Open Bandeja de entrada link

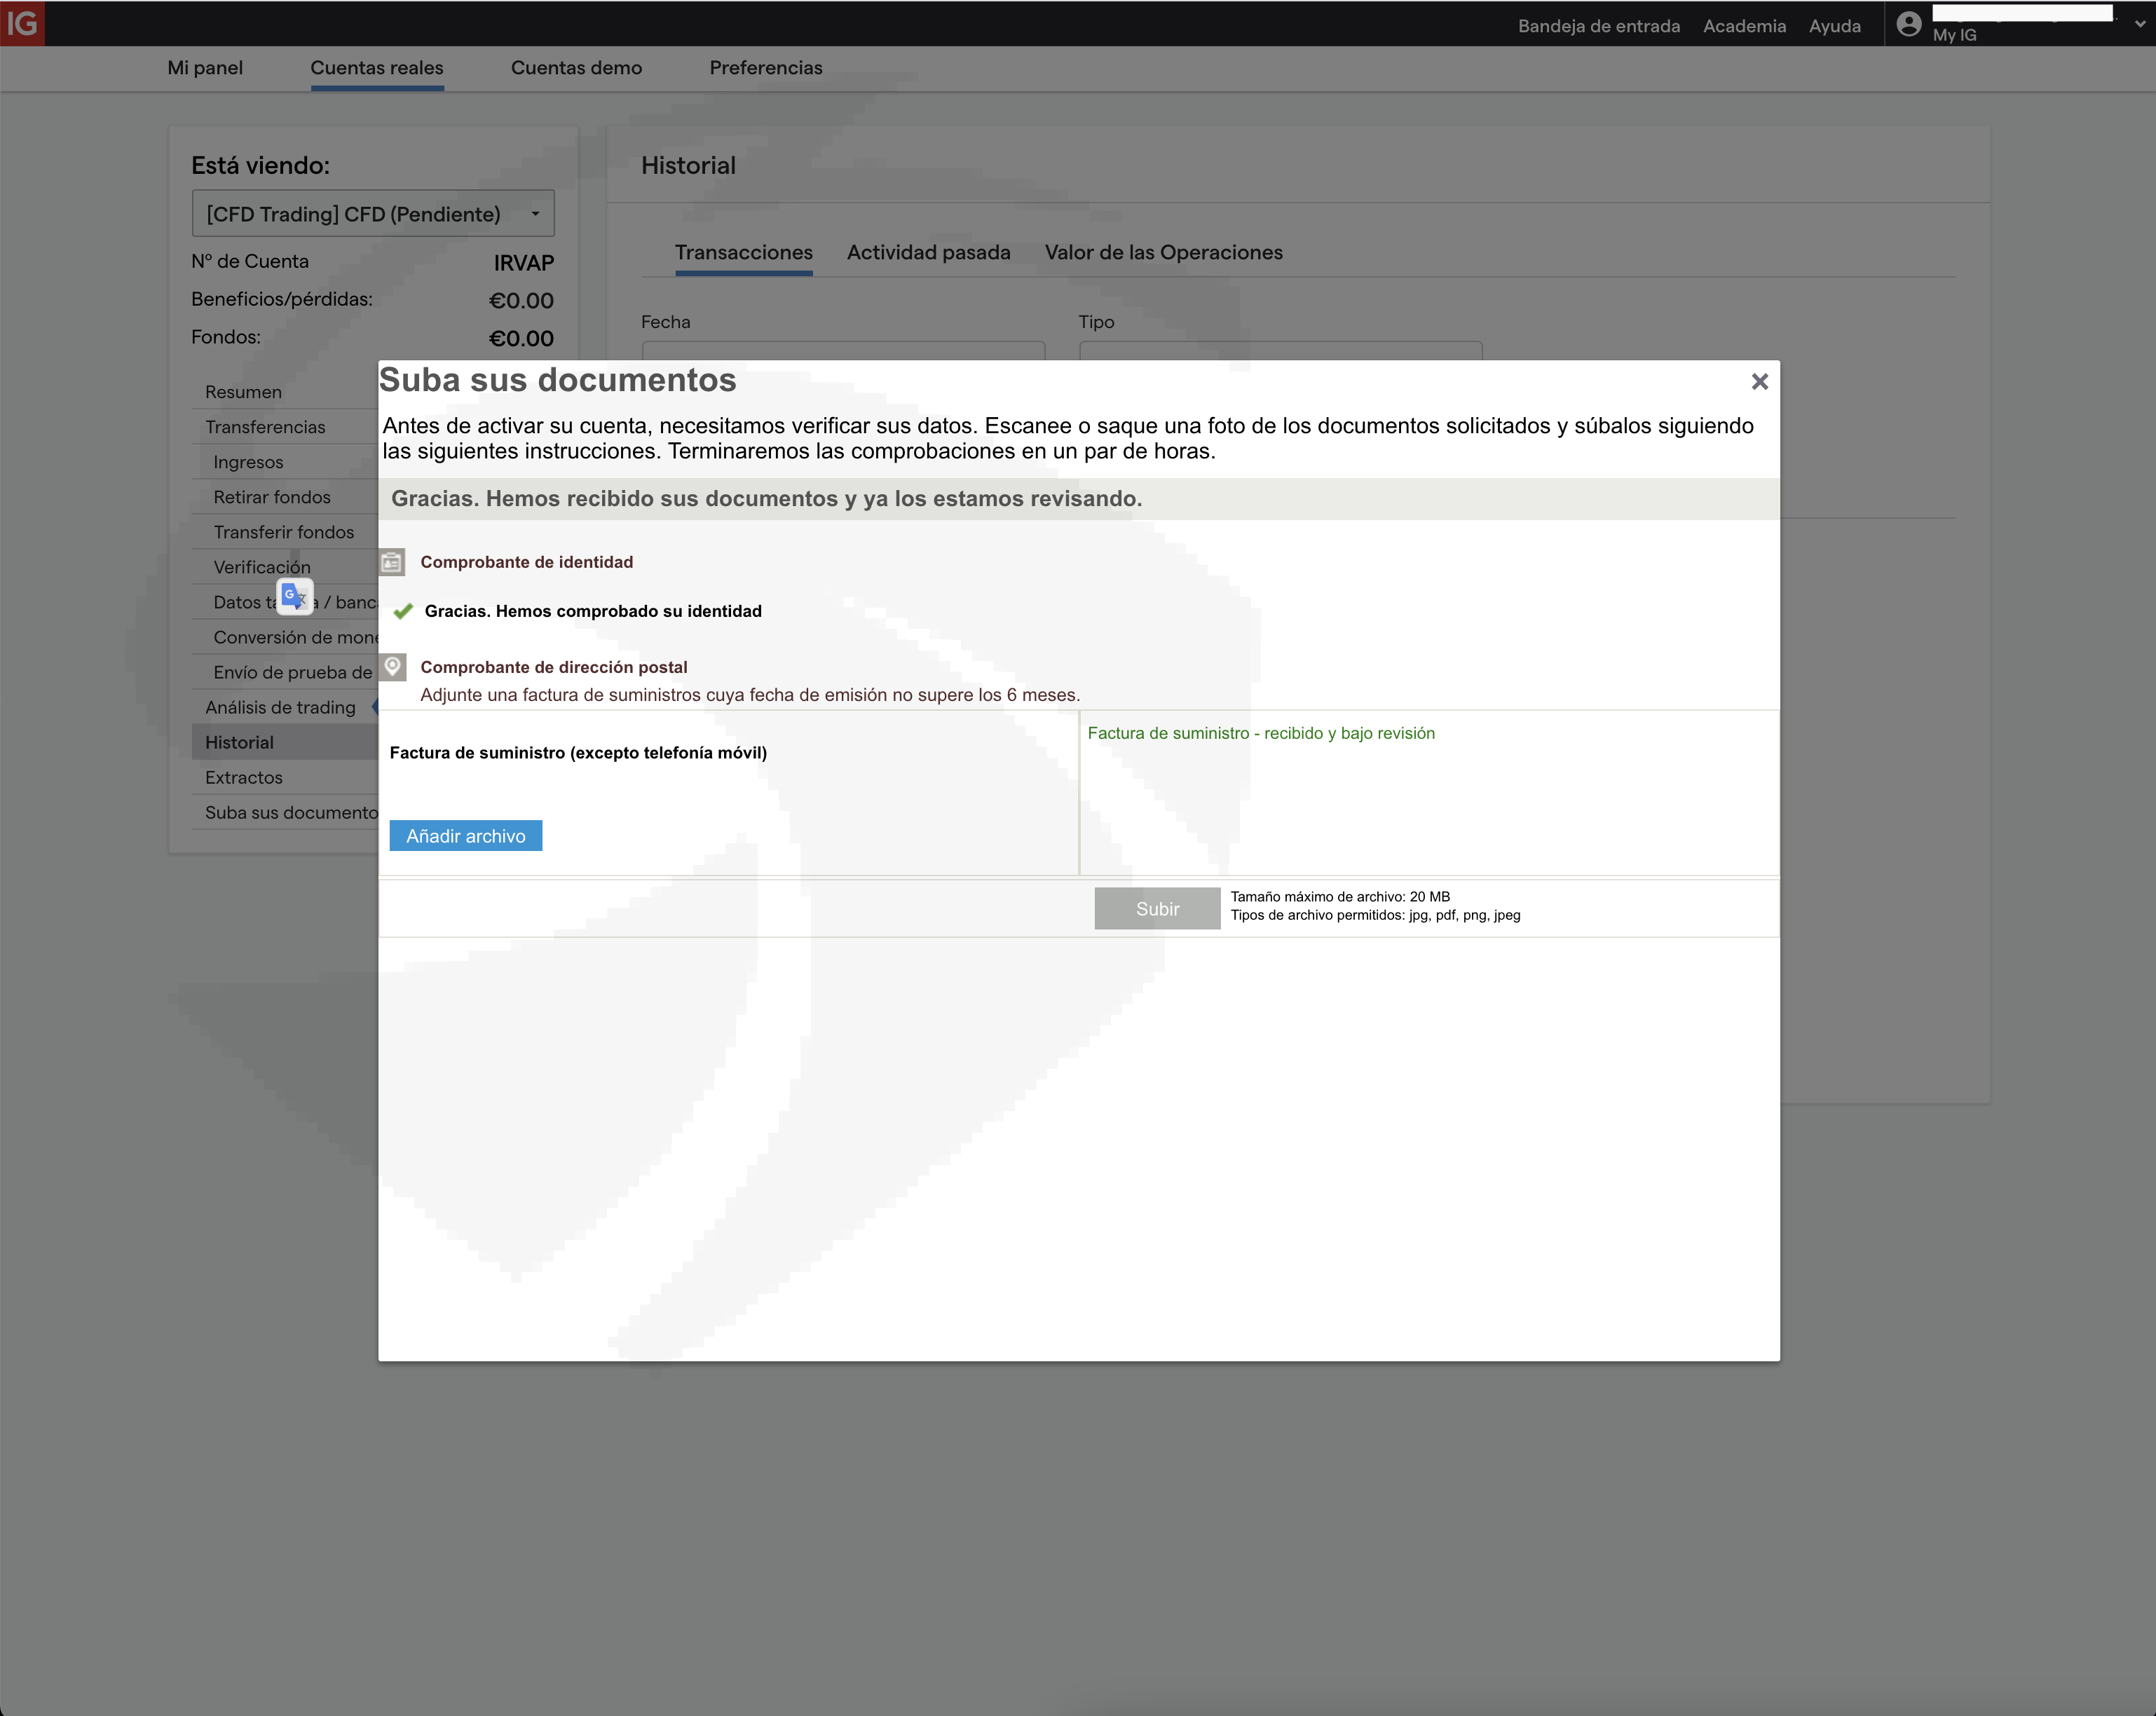tap(1598, 26)
